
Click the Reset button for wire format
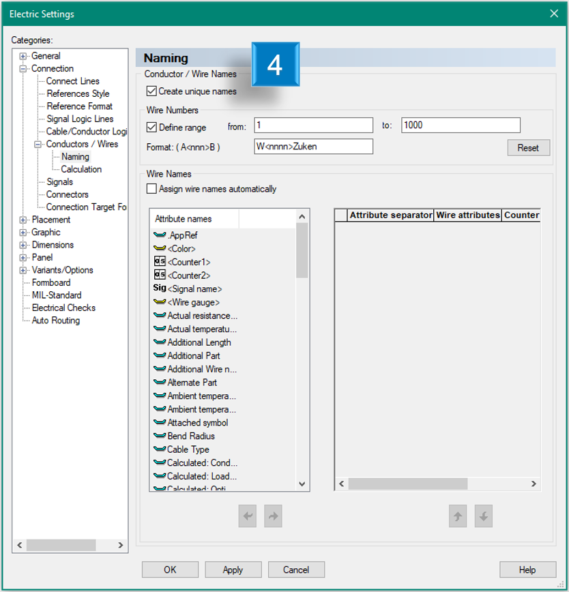tap(528, 147)
